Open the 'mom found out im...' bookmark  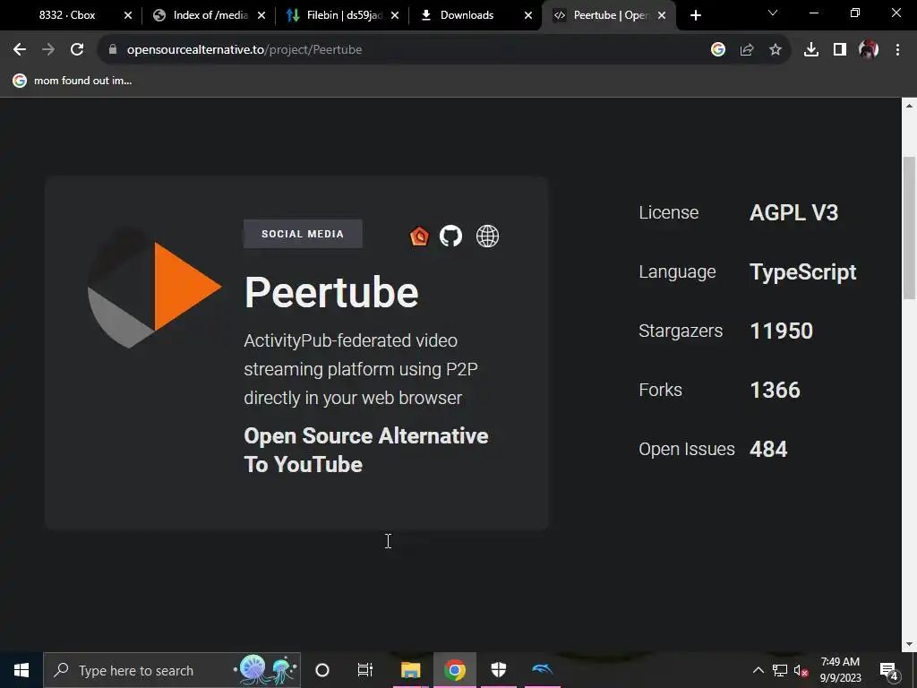73,81
